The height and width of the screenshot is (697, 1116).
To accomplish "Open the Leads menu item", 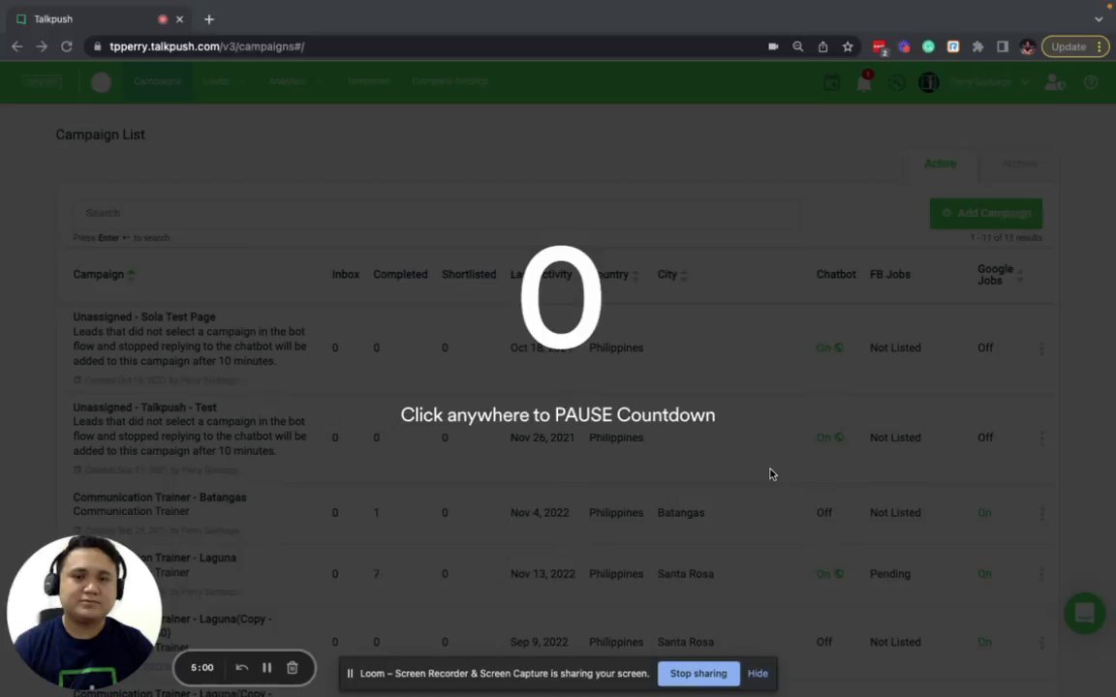I will (x=216, y=81).
